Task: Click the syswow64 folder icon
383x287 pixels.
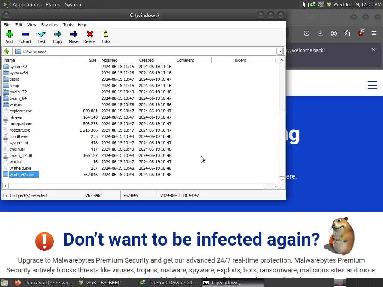Action: coord(6,73)
